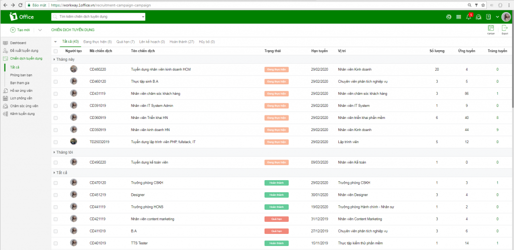Switch to the Đang thực hiện (8) tab
The height and width of the screenshot is (250, 514).
(97, 42)
